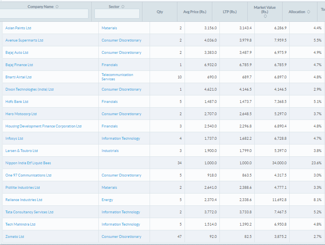Open Larsen & Toubro Ltd link

coord(21,151)
